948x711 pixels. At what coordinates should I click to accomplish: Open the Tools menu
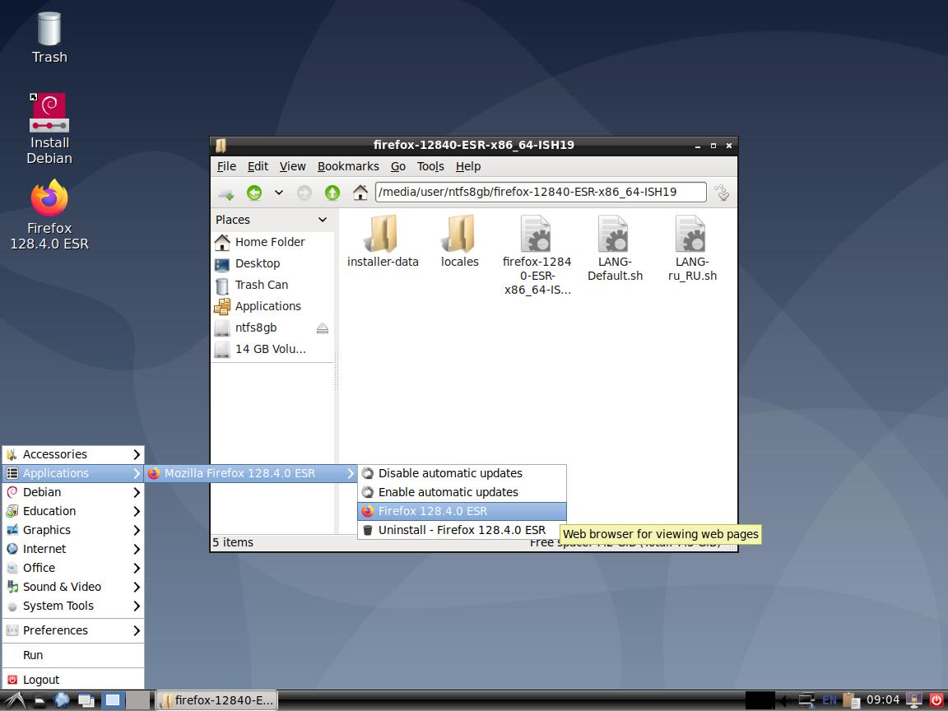(430, 166)
